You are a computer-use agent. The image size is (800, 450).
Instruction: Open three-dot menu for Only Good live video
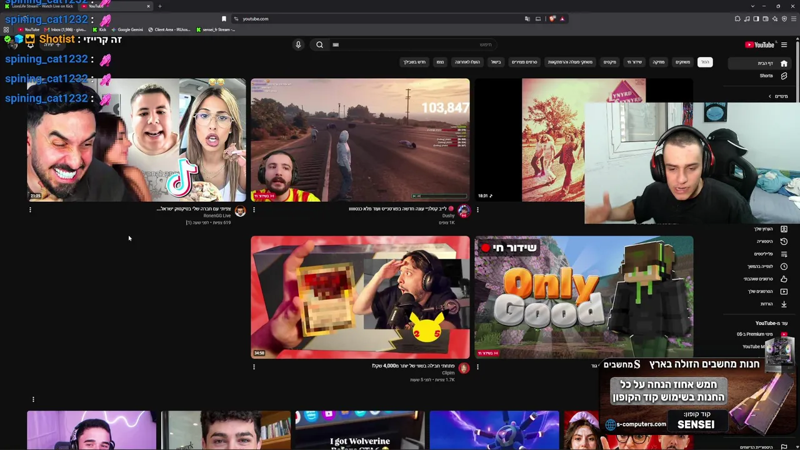tap(477, 367)
